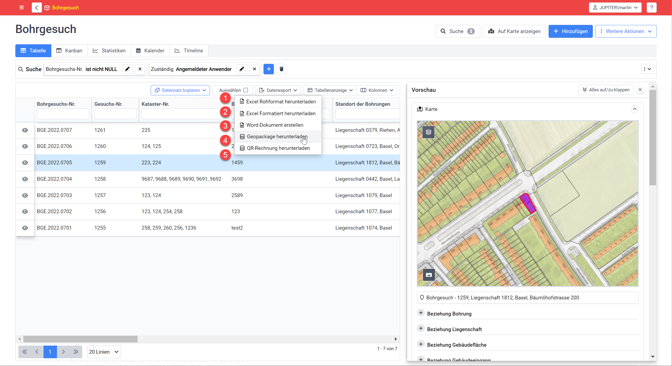Switch to the Statistiken tab
This screenshot has width=672, height=366.
tap(109, 51)
